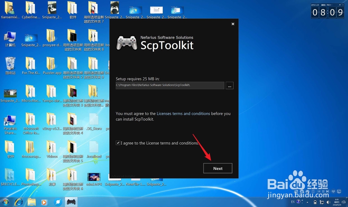The width and height of the screenshot is (348, 207).
Task: Click the pause button in the desktop widget bar
Action: click(x=323, y=191)
